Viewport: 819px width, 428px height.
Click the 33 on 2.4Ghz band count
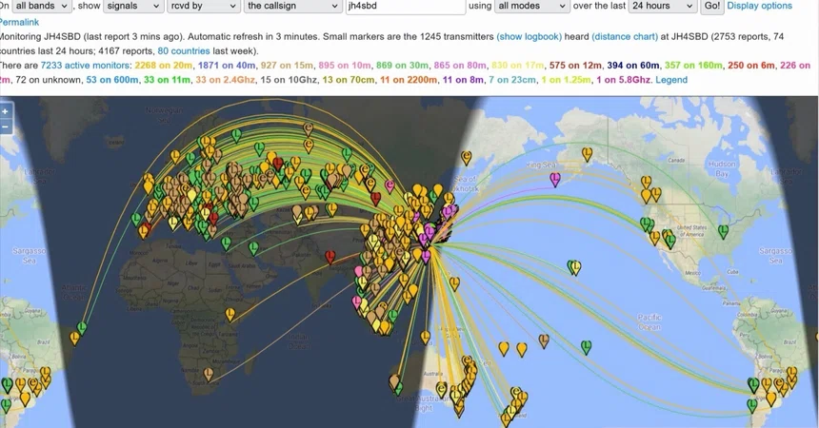coord(228,80)
